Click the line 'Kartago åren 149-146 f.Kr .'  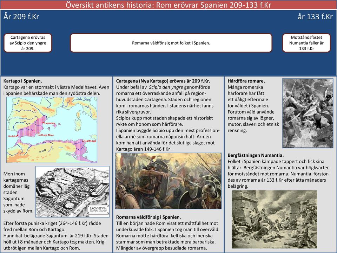tap(144, 149)
